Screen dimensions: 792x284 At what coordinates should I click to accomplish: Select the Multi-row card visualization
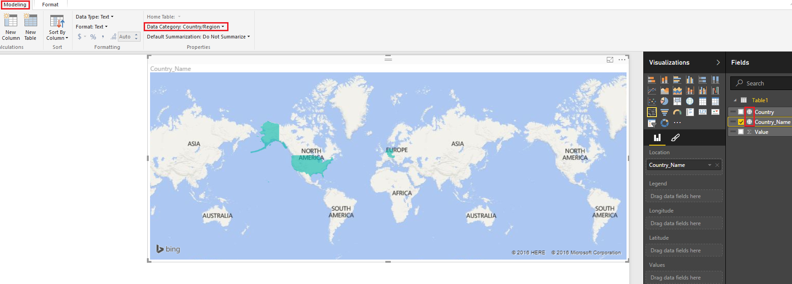click(690, 112)
